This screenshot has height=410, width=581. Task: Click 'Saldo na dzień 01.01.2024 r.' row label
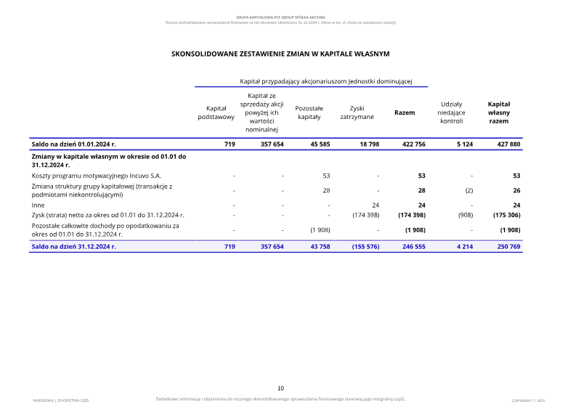74,144
